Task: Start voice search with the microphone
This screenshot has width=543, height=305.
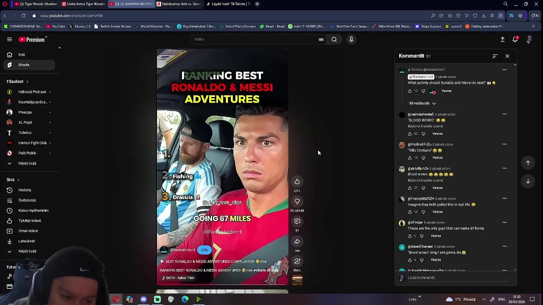Action: [351, 39]
